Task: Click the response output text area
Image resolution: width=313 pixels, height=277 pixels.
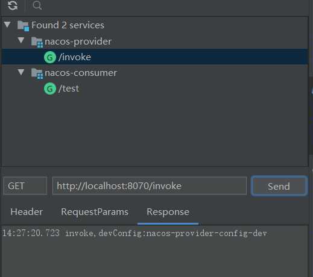Action: (155, 251)
